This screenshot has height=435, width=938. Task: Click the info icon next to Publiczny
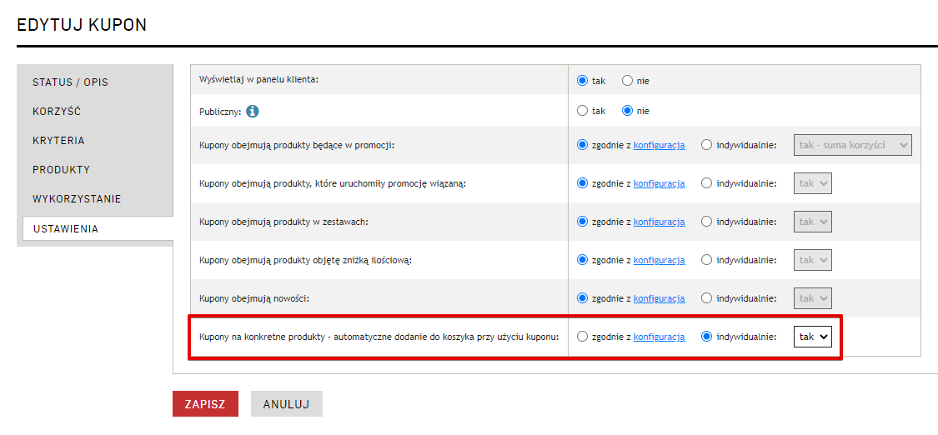pyautogui.click(x=253, y=111)
